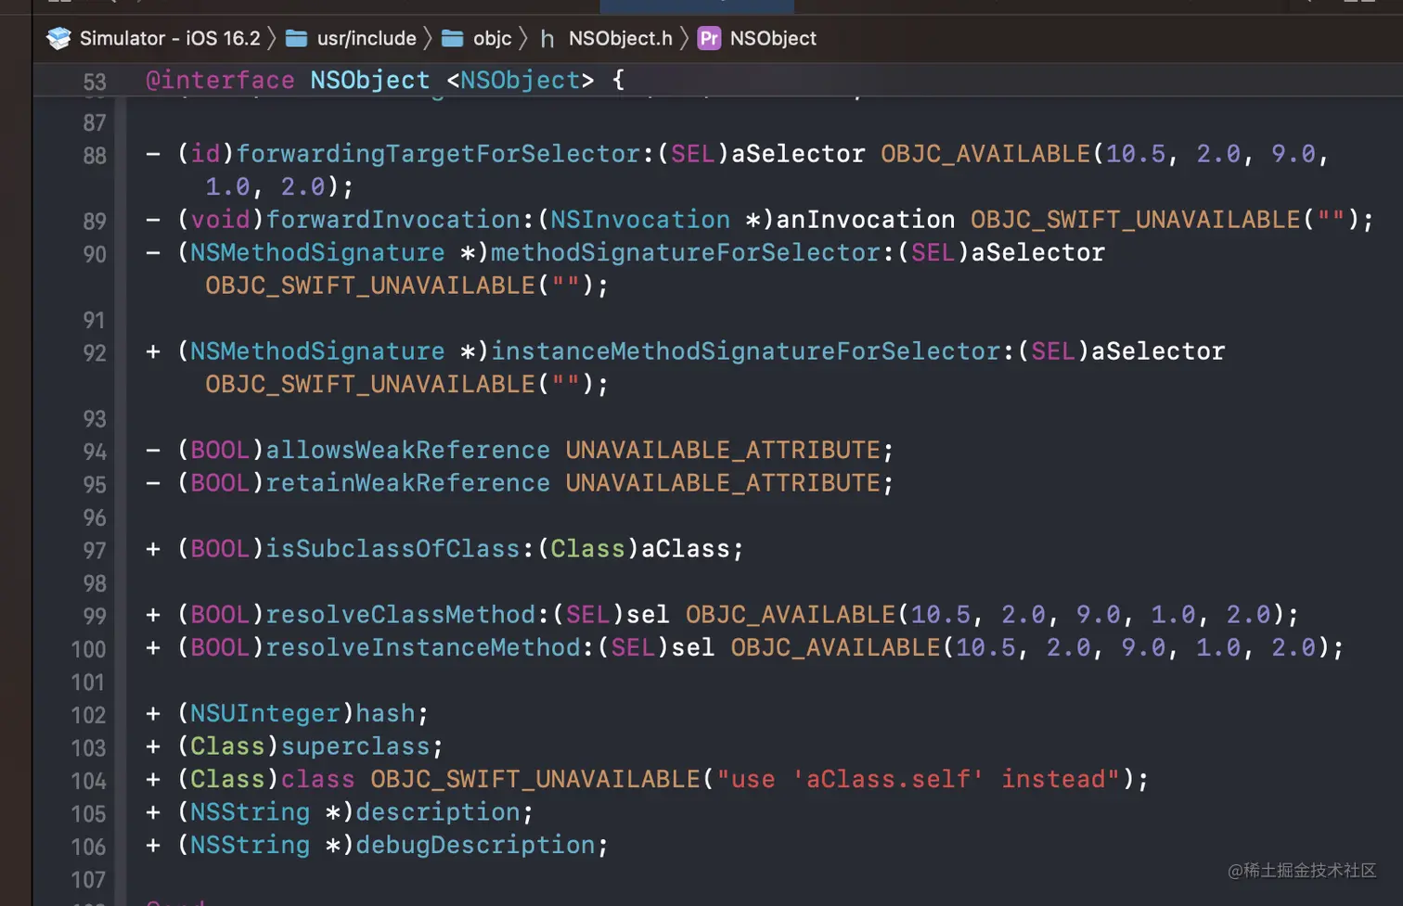Open the objc breadcrumb segment
1403x906 pixels.
pyautogui.click(x=493, y=38)
